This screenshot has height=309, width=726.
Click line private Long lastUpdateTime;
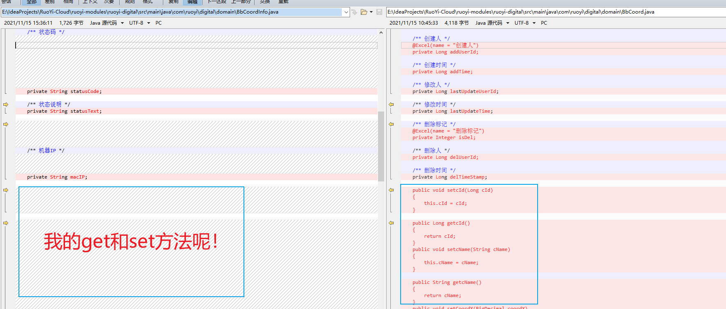[452, 111]
